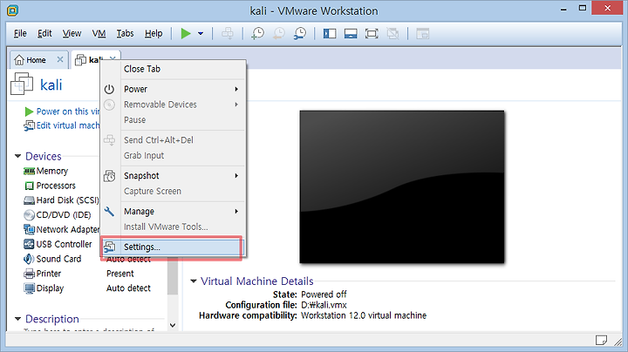Open the Edit menu

click(44, 34)
